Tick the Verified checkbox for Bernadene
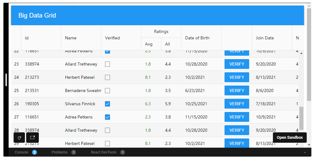The width and height of the screenshot is (316, 160). (107, 90)
